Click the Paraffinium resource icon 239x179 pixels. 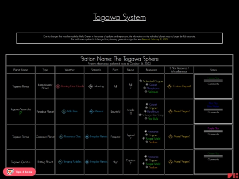point(145,111)
